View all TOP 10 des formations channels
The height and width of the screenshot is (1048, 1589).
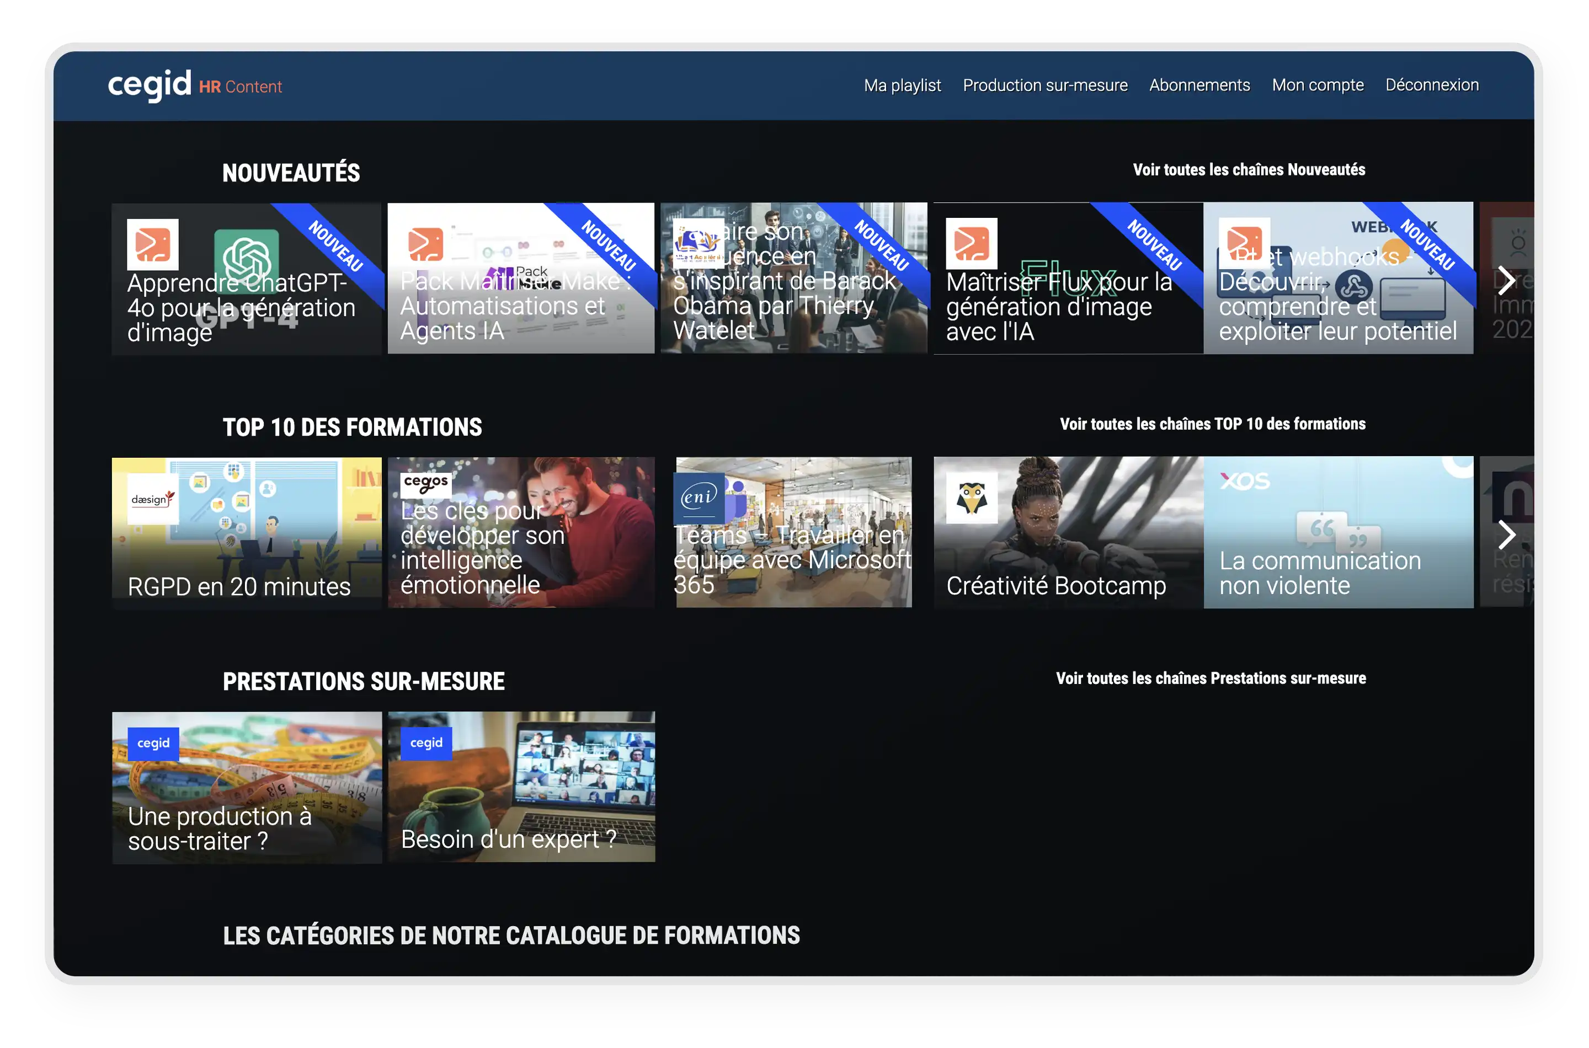[1212, 424]
